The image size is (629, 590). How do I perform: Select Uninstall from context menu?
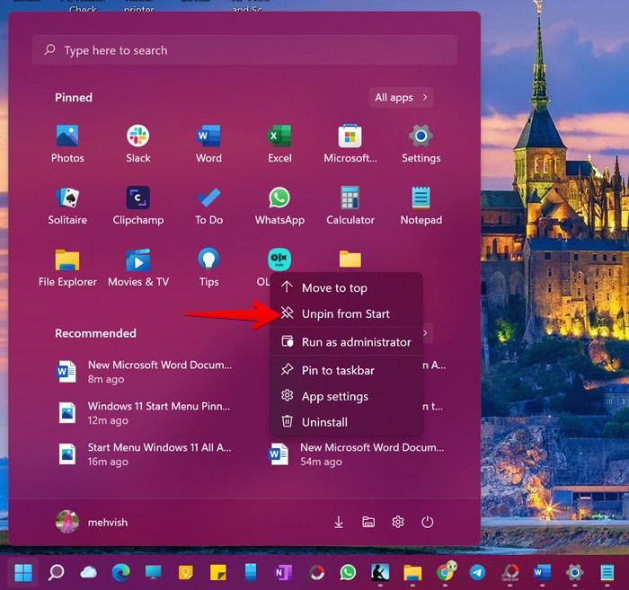347,422
